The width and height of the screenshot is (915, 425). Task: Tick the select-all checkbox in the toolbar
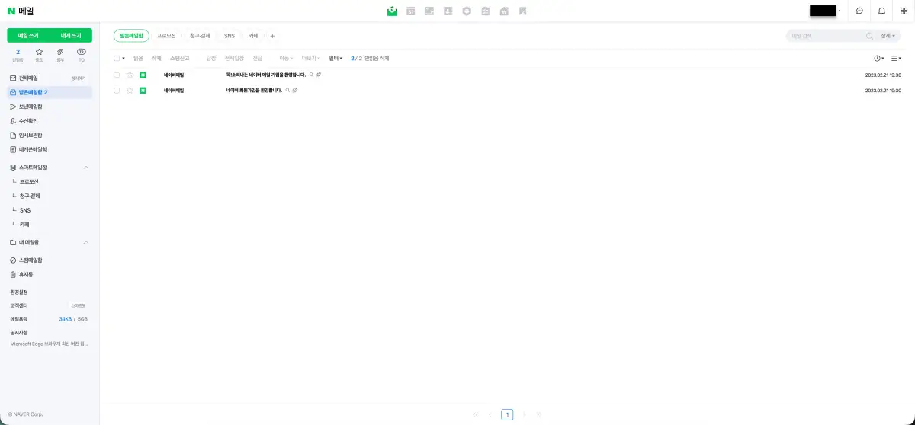117,58
